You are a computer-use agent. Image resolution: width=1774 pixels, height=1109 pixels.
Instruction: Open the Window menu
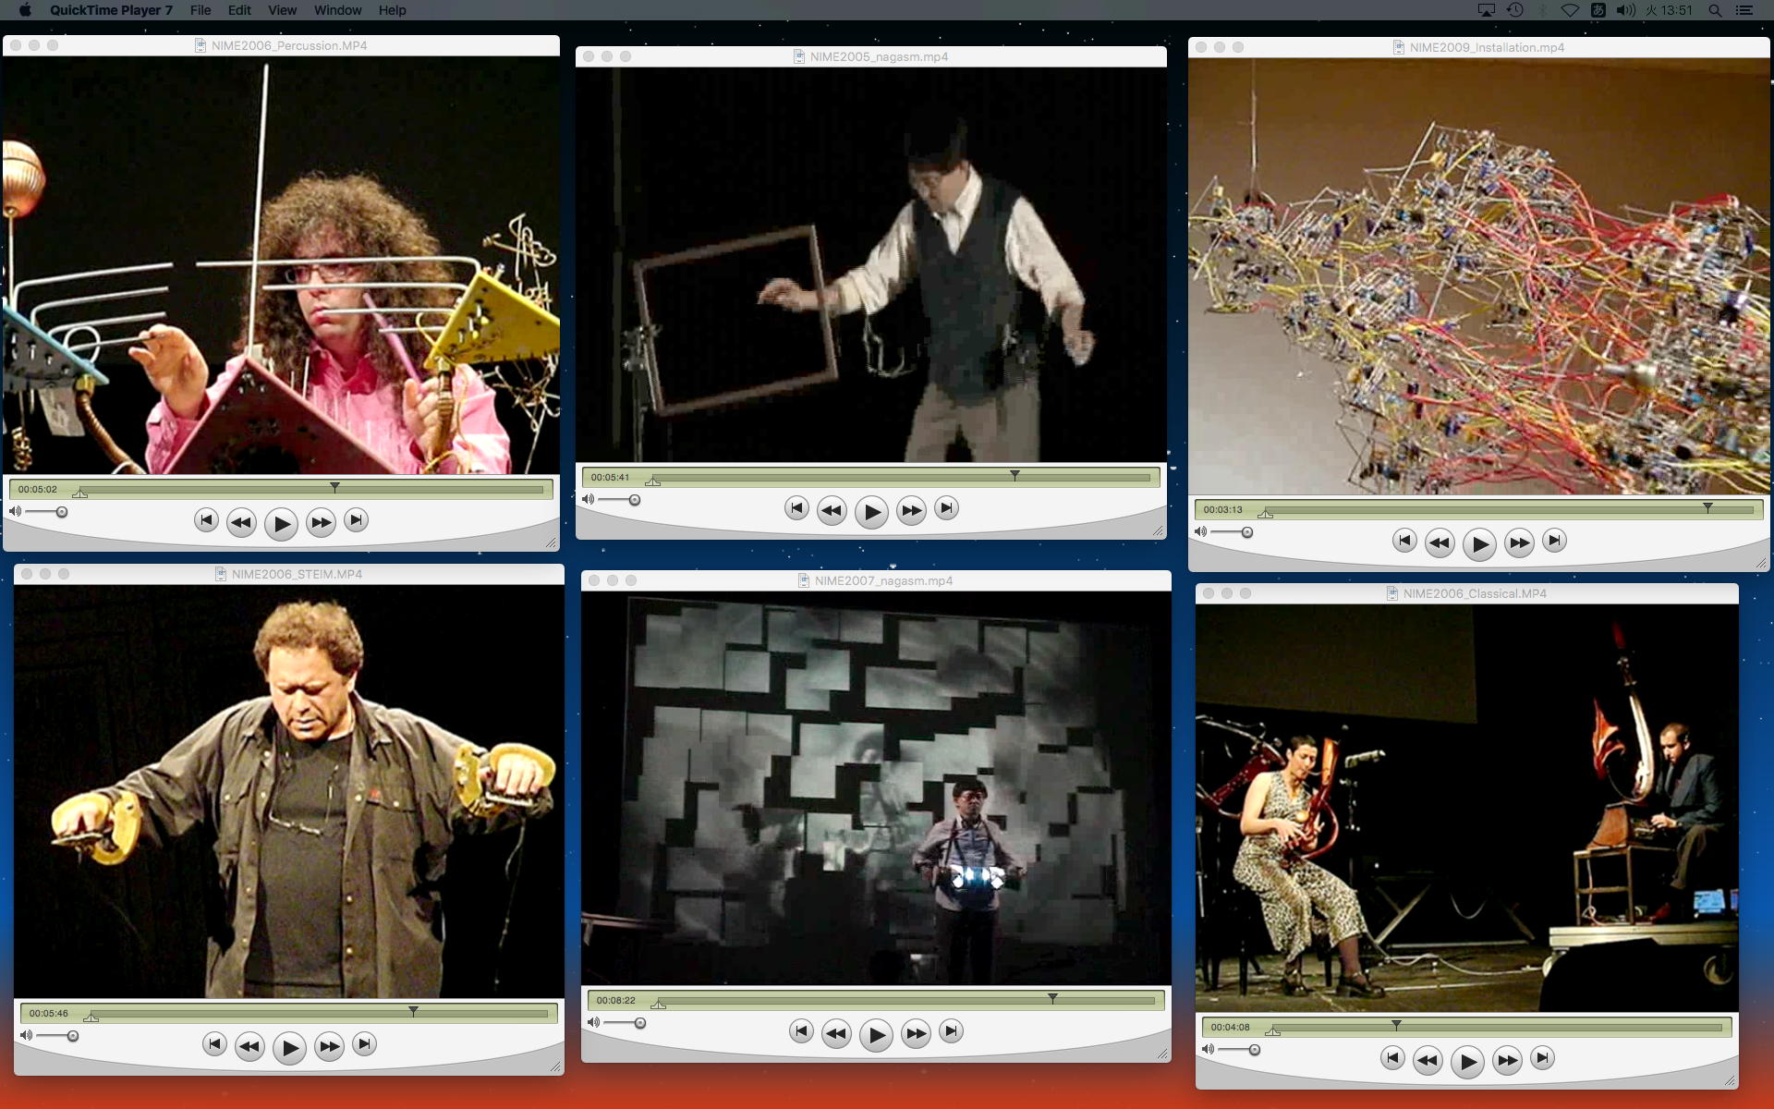337,10
